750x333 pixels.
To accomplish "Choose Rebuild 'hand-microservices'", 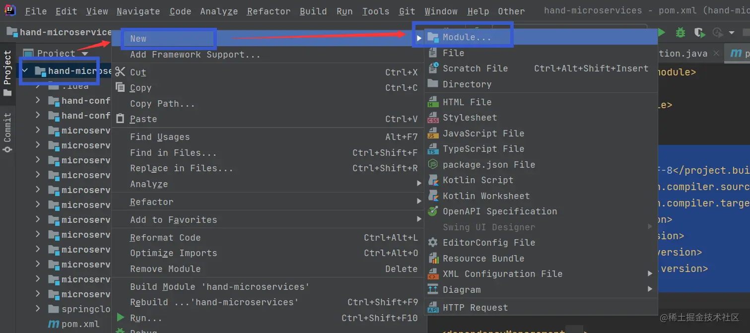I will 268,302.
